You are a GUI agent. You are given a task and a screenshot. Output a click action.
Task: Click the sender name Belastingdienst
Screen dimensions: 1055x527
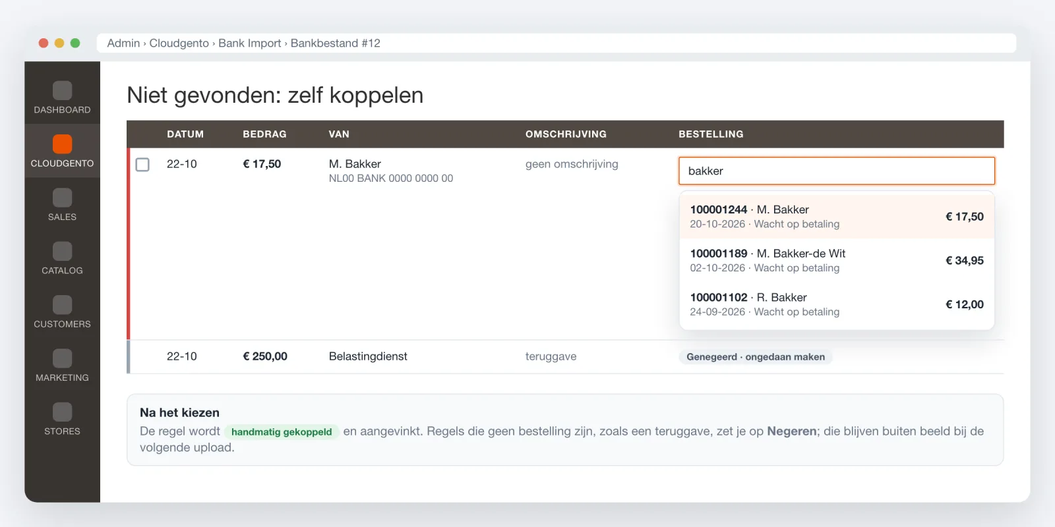[368, 356]
